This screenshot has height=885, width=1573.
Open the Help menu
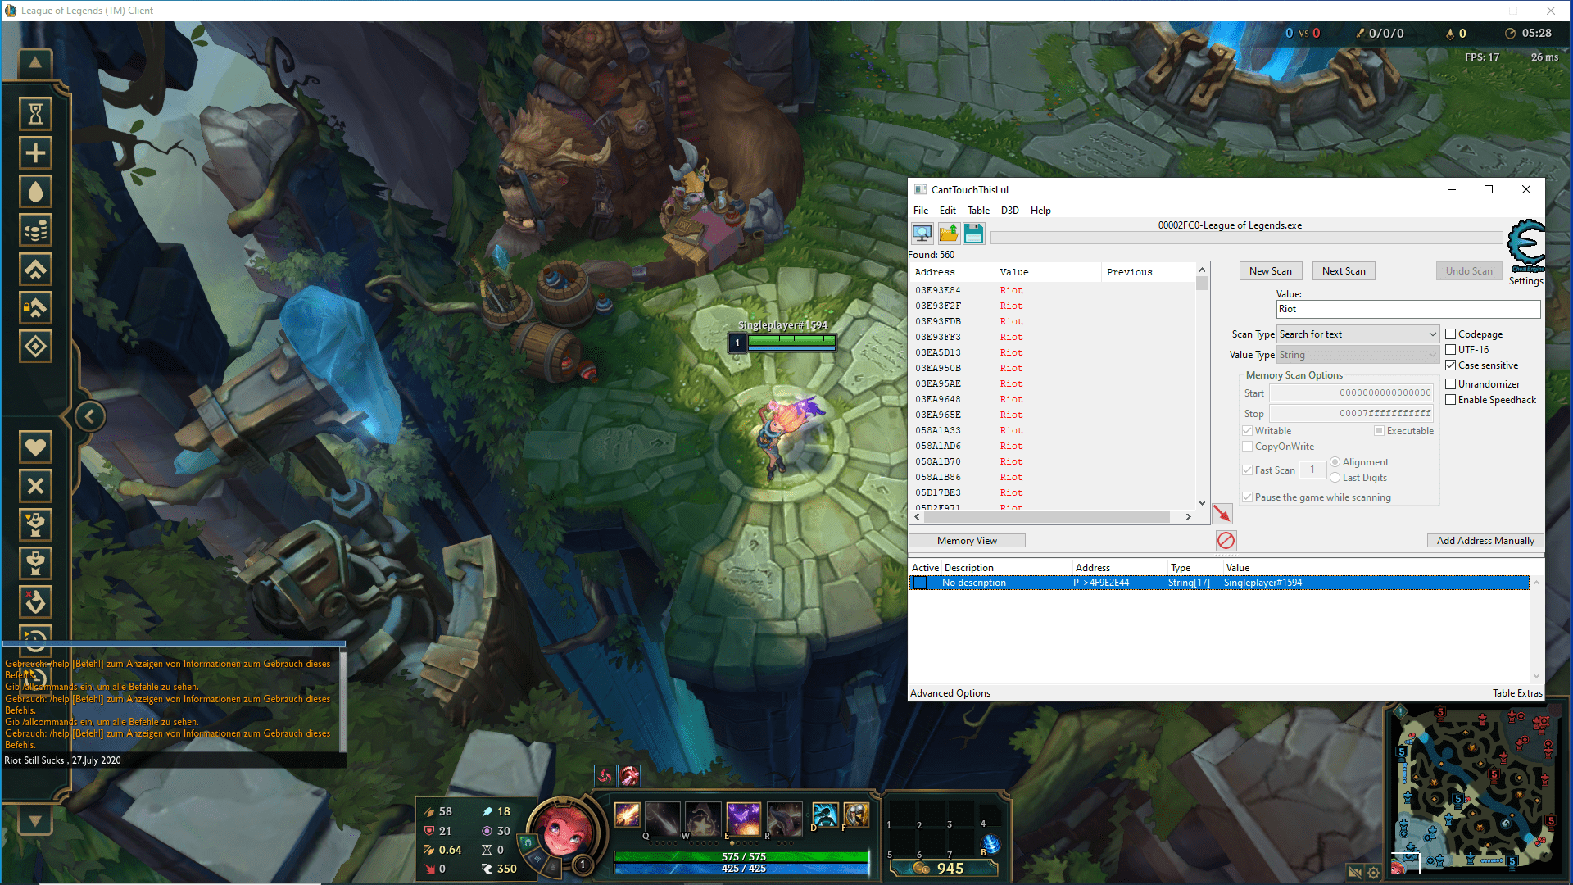(x=1040, y=211)
